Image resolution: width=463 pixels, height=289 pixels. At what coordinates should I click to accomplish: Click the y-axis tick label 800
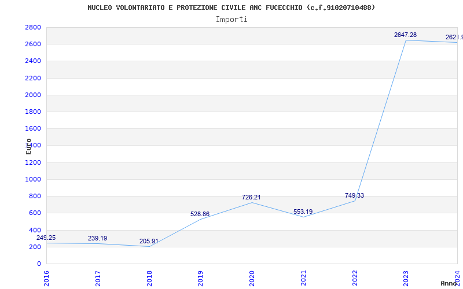[35, 196]
